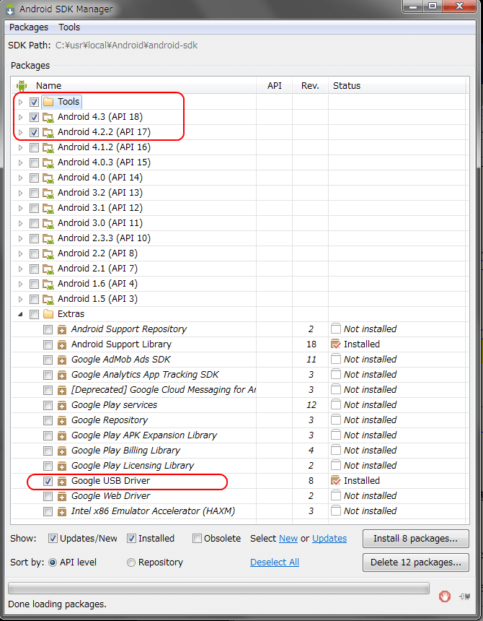Click the Android robot icon in the Packages header
This screenshot has height=621, width=483.
22,85
